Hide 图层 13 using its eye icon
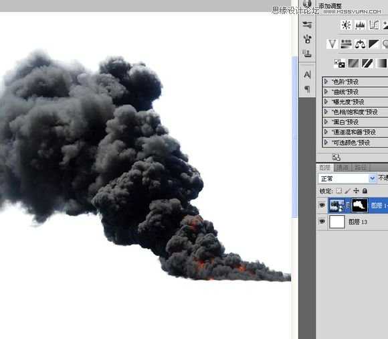 tap(322, 221)
